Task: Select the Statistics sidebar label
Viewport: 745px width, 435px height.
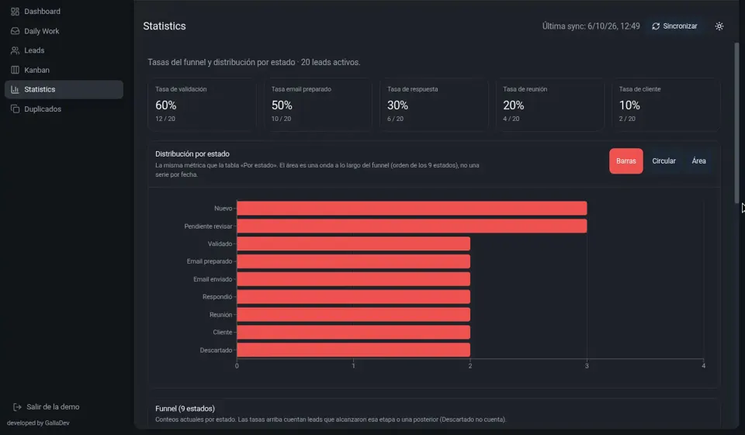Action: click(40, 89)
